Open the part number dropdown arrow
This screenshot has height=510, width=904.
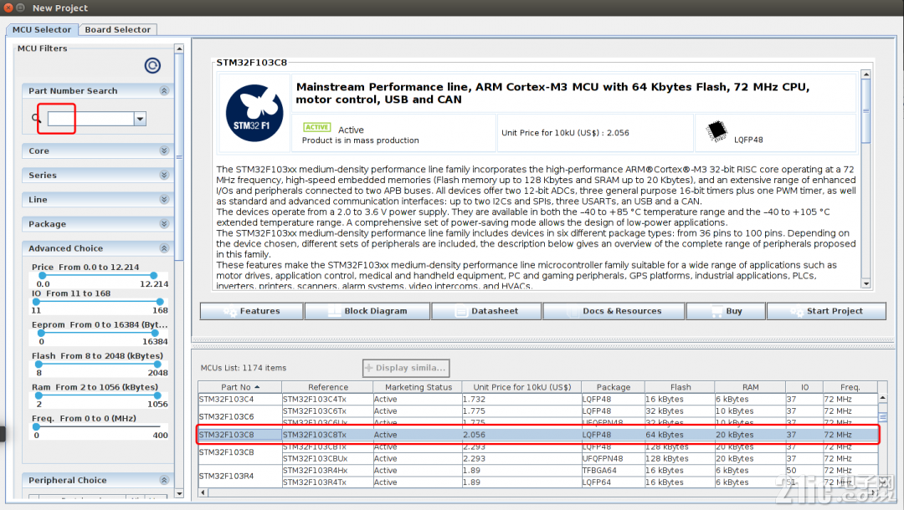click(140, 119)
